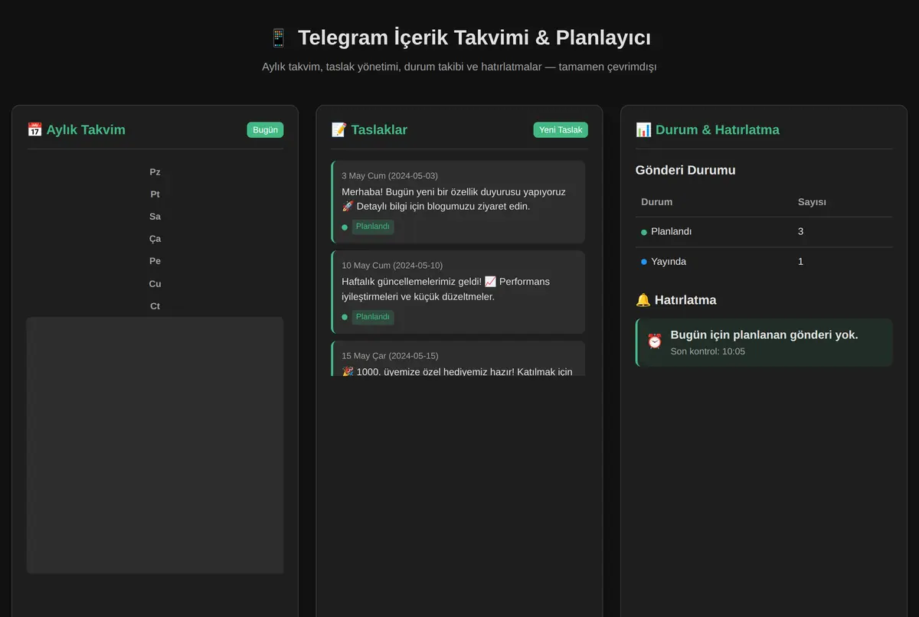The width and height of the screenshot is (919, 617).
Task: Click the Ça weekday header
Action: [x=155, y=239]
